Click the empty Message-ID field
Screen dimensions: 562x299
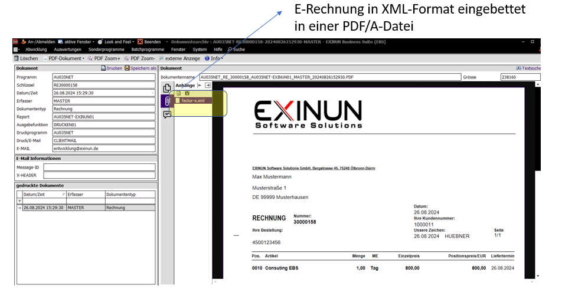tap(99, 167)
